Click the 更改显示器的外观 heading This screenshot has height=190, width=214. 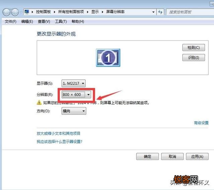[x=56, y=34]
